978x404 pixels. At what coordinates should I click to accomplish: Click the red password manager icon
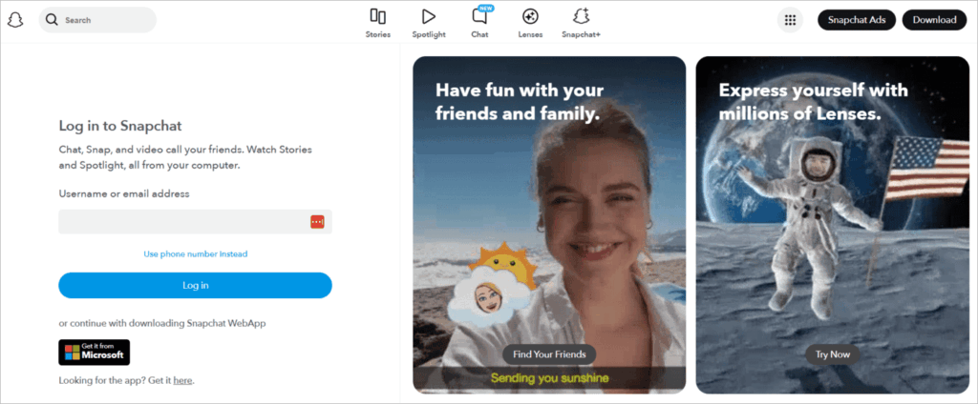tap(317, 222)
